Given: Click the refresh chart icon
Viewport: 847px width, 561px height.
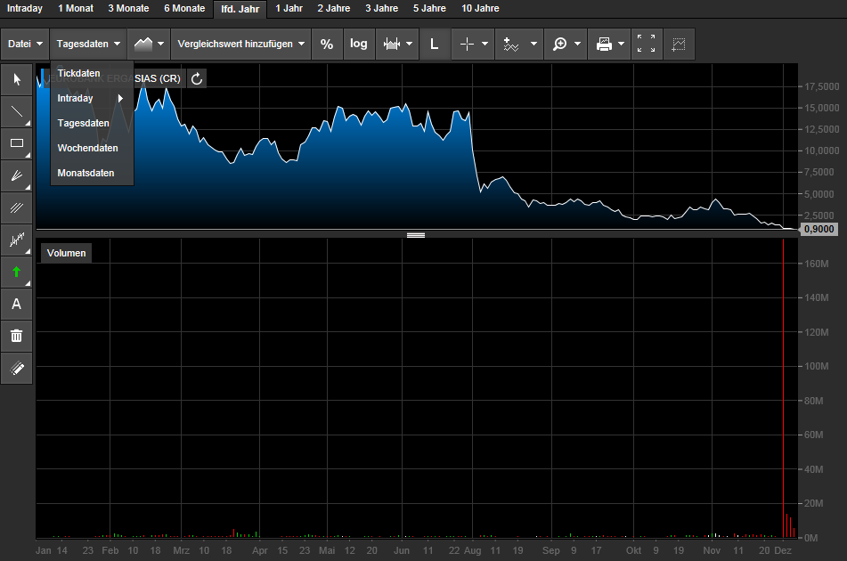Looking at the screenshot, I should (196, 78).
